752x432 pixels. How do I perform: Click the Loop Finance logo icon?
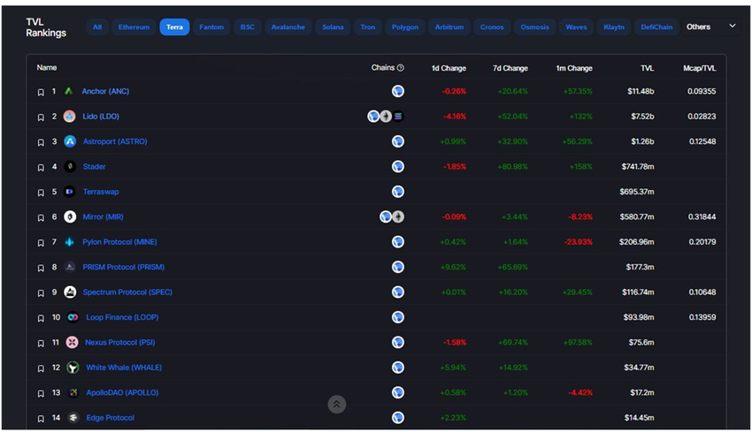pyautogui.click(x=73, y=317)
